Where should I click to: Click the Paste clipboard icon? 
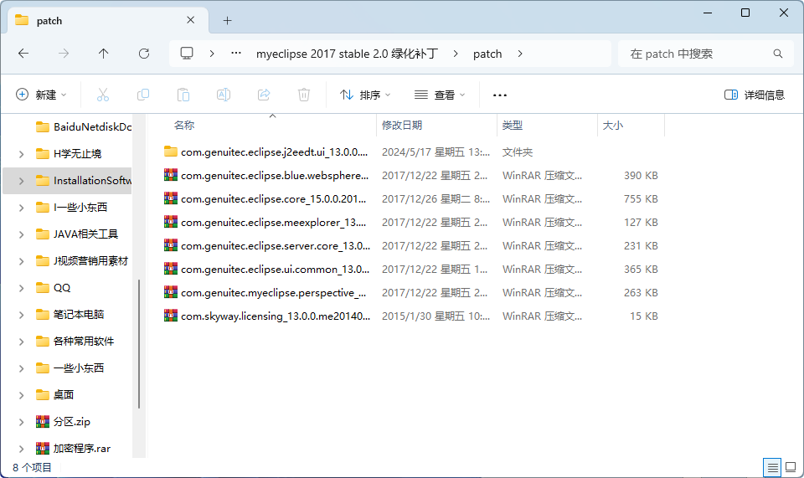(x=183, y=95)
